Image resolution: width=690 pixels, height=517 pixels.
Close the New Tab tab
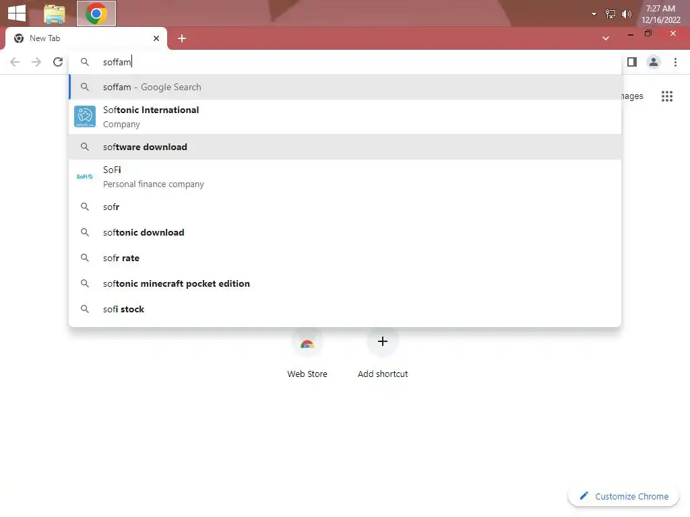(x=156, y=38)
